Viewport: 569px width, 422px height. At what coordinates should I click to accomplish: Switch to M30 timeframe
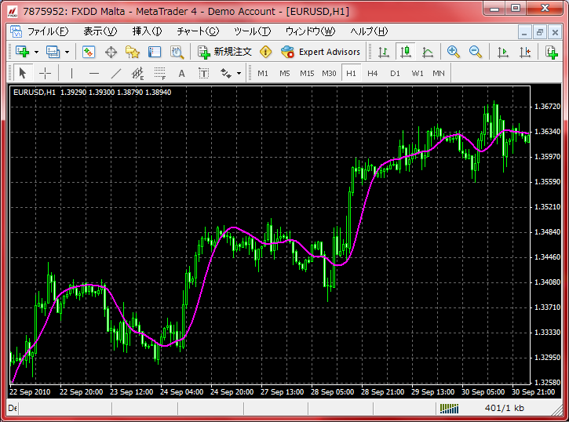329,73
